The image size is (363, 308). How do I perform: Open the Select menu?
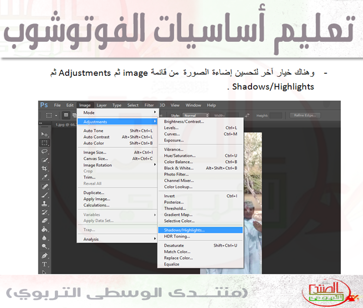(133, 105)
